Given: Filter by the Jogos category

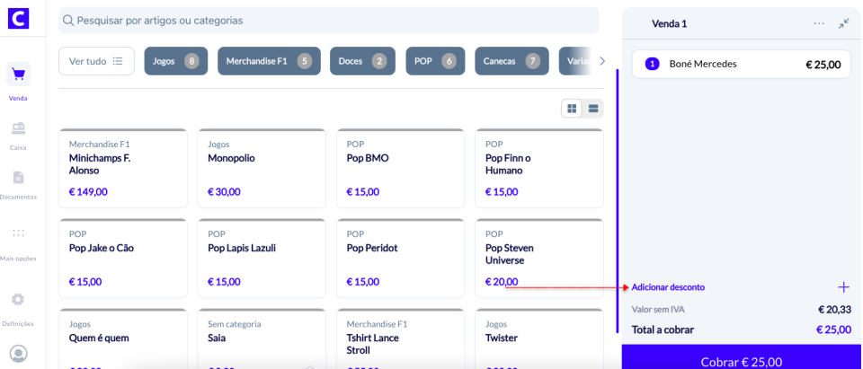Looking at the screenshot, I should click(x=175, y=61).
